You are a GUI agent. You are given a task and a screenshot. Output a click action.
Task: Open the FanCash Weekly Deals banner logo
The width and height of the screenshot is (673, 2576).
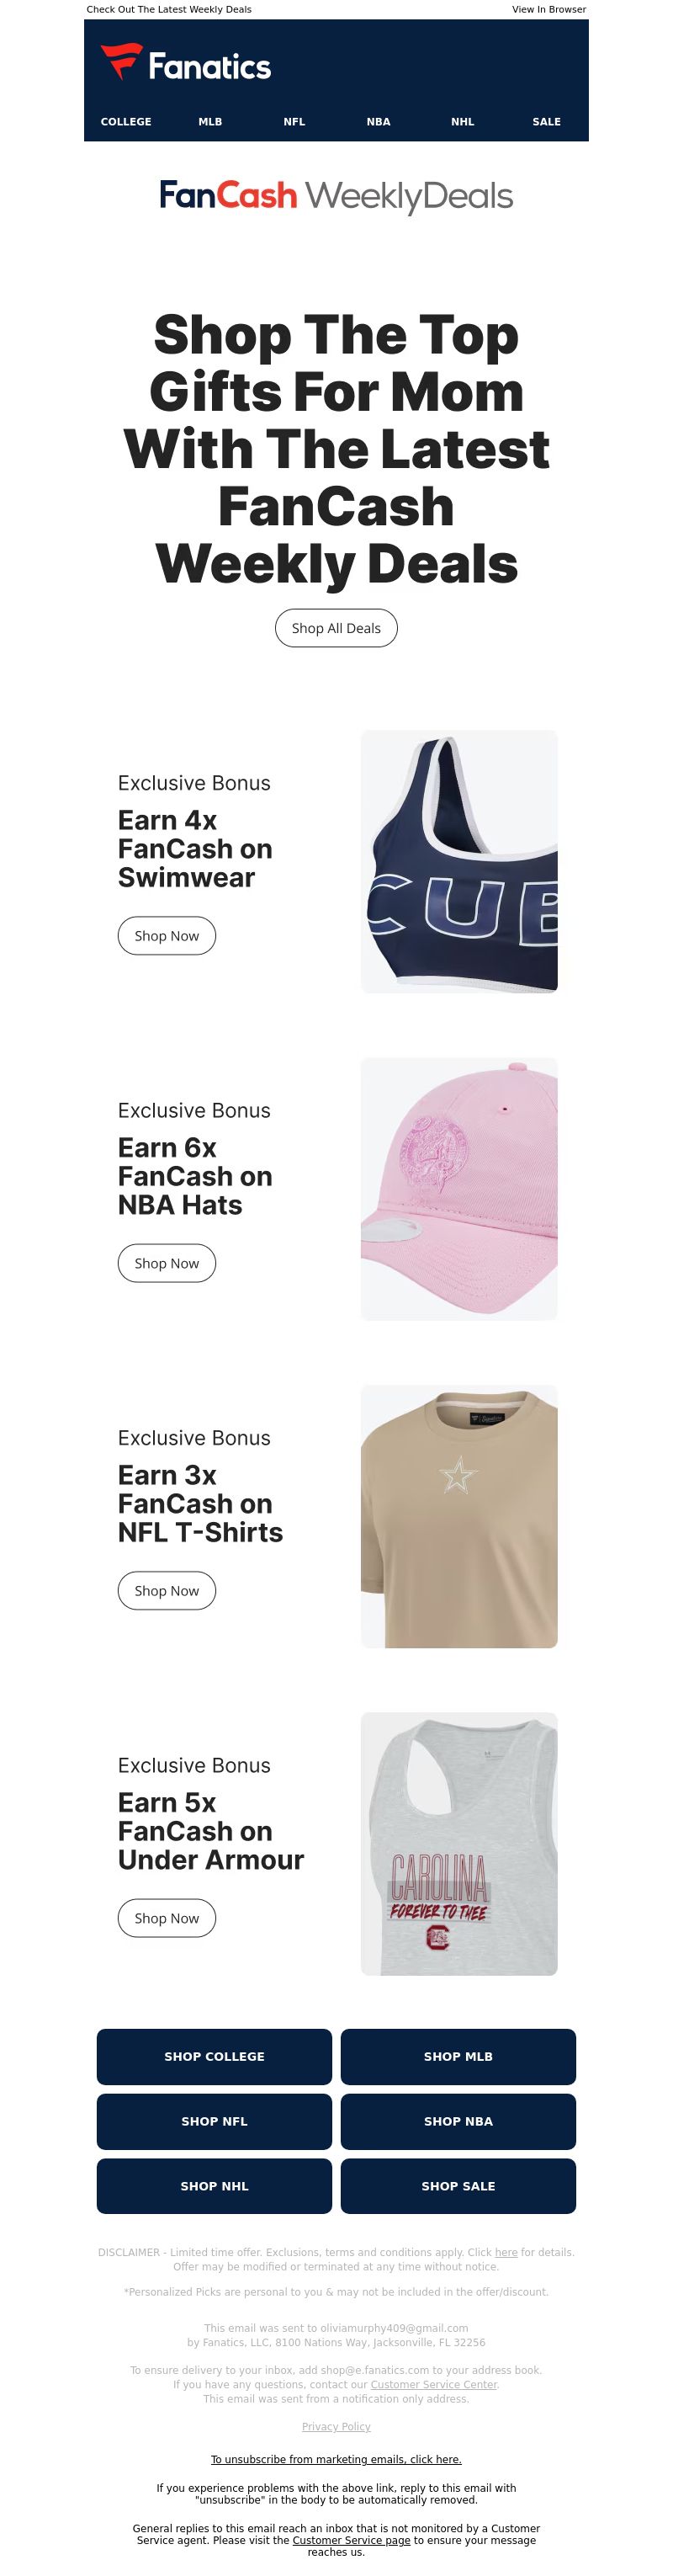(336, 196)
